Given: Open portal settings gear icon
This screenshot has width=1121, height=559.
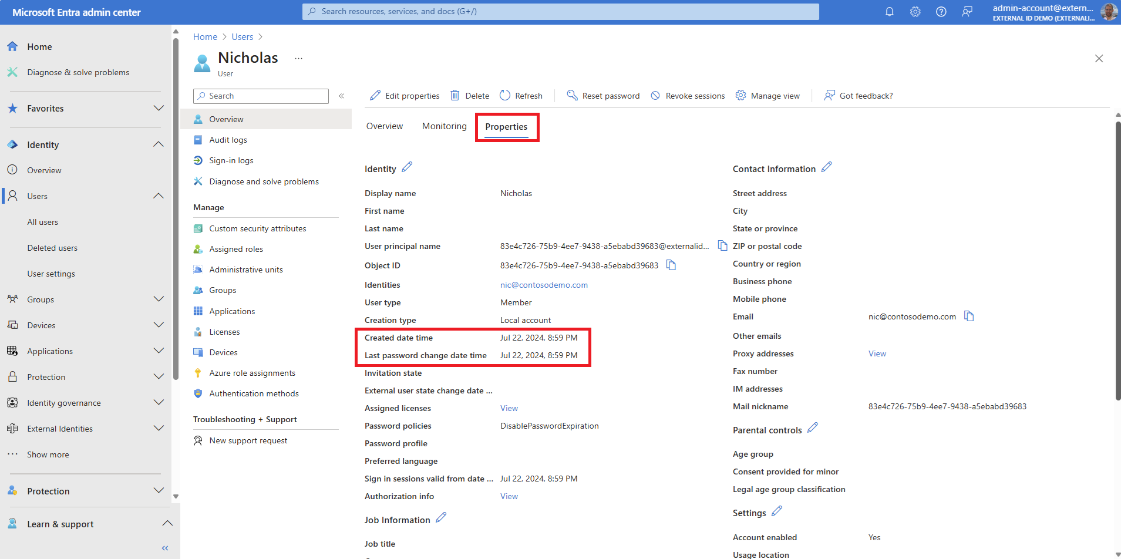Looking at the screenshot, I should pyautogui.click(x=915, y=12).
